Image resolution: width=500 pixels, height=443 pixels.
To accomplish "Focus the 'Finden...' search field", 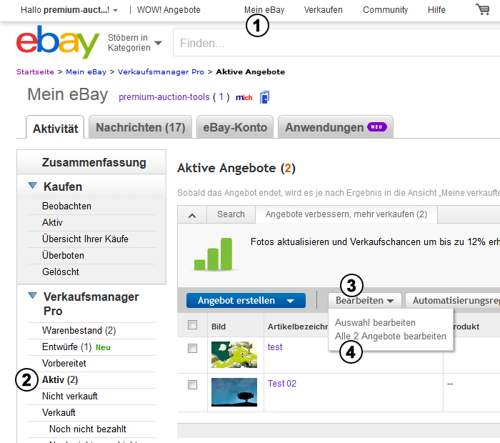I will [x=336, y=42].
